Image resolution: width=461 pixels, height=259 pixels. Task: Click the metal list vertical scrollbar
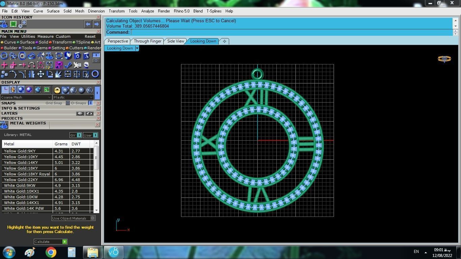click(97, 177)
